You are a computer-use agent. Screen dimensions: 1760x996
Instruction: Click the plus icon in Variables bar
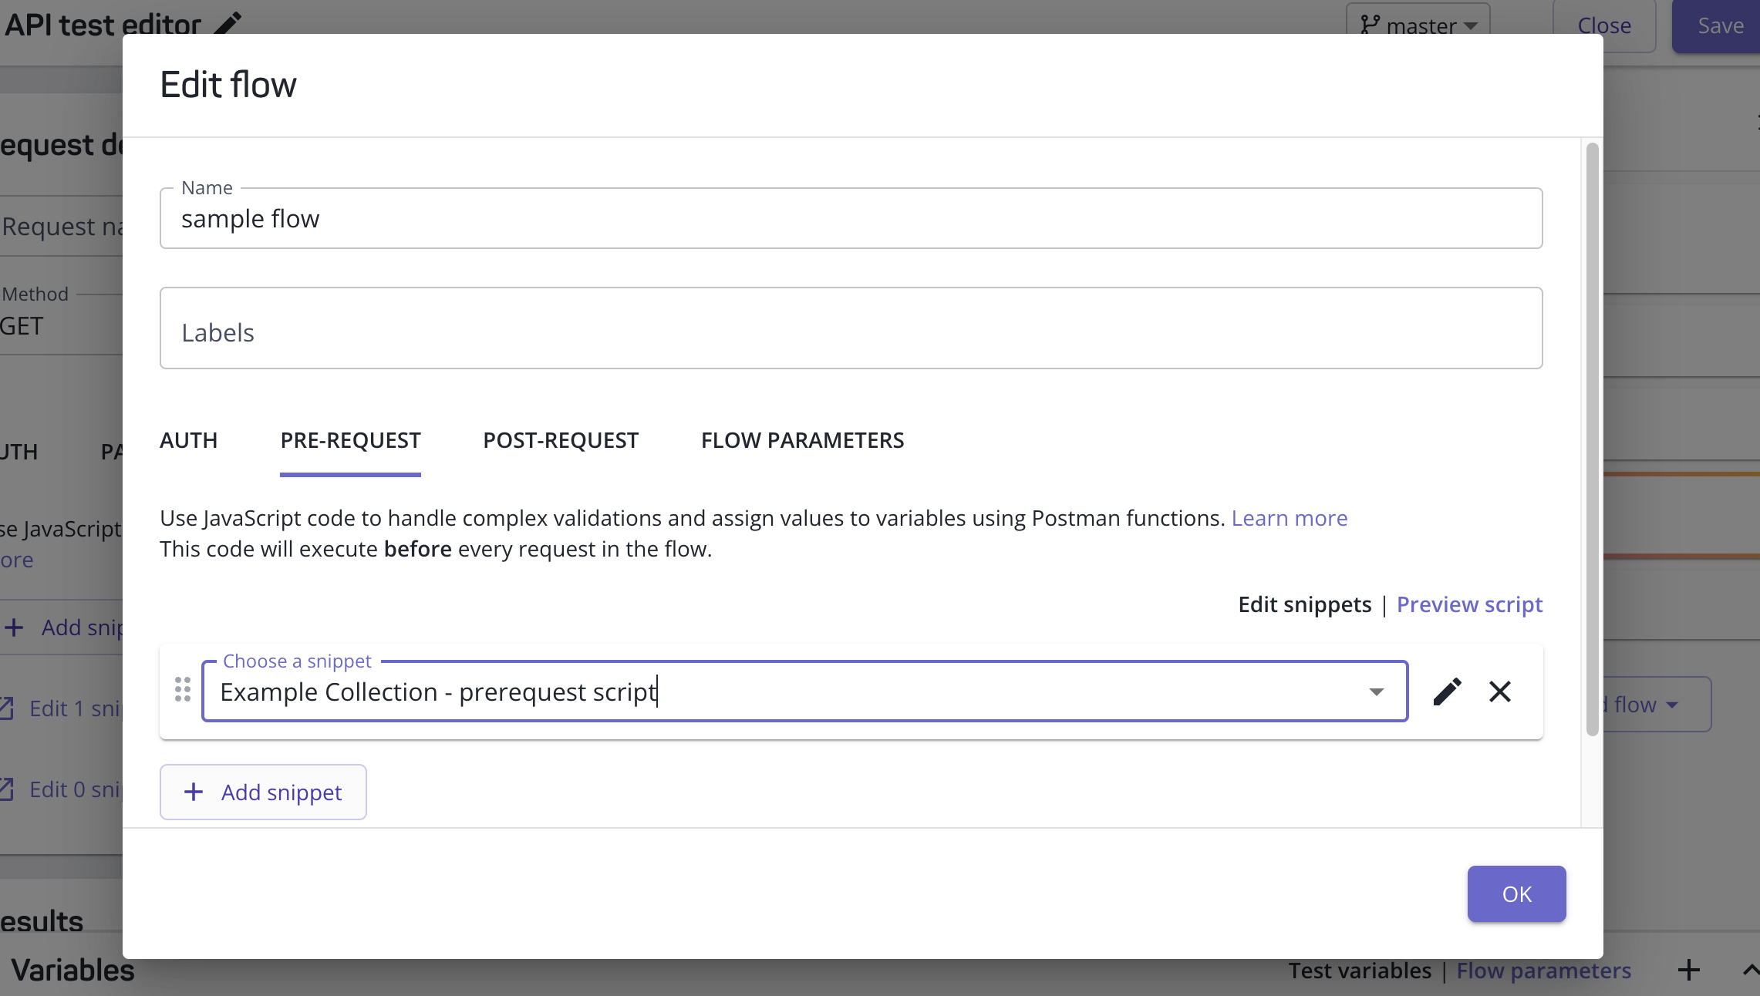pos(1688,970)
